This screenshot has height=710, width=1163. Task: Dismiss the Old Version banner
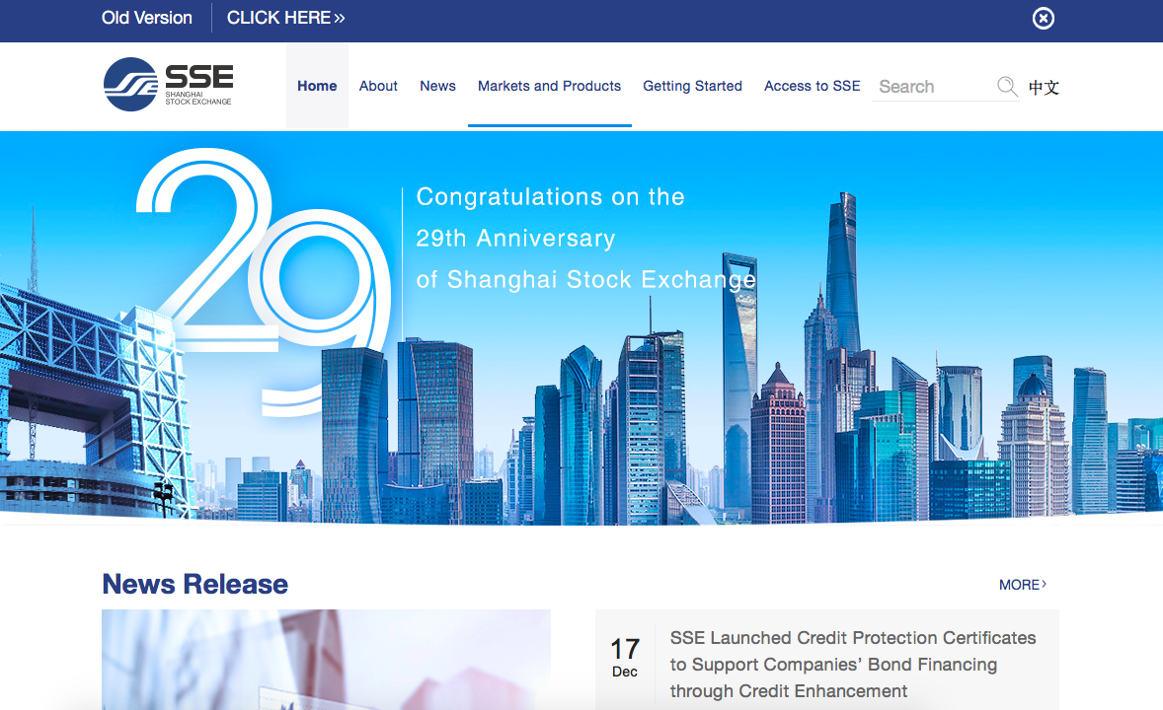(1043, 19)
